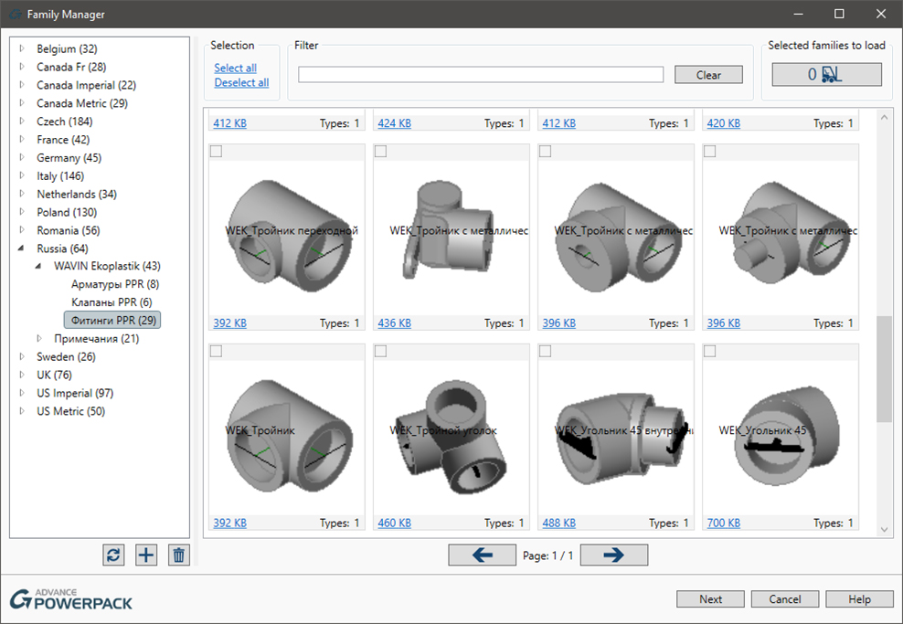Go to the next page with the right arrow

point(613,555)
